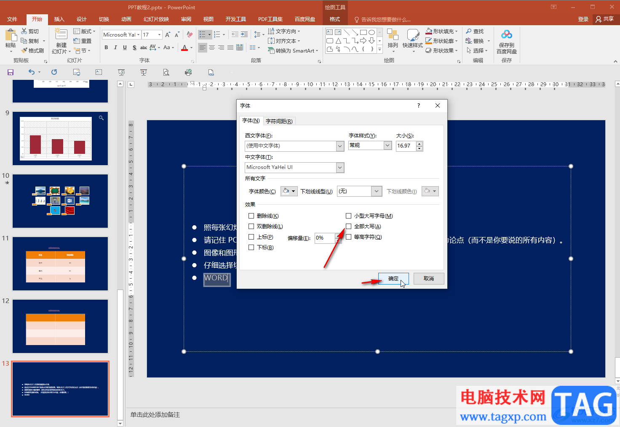This screenshot has width=620, height=427.
Task: Open the Arrange (排列) menu
Action: (393, 41)
